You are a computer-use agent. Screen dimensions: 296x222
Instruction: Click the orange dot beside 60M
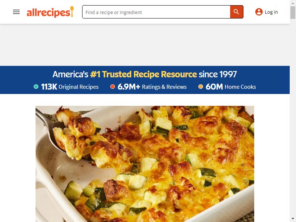(201, 87)
